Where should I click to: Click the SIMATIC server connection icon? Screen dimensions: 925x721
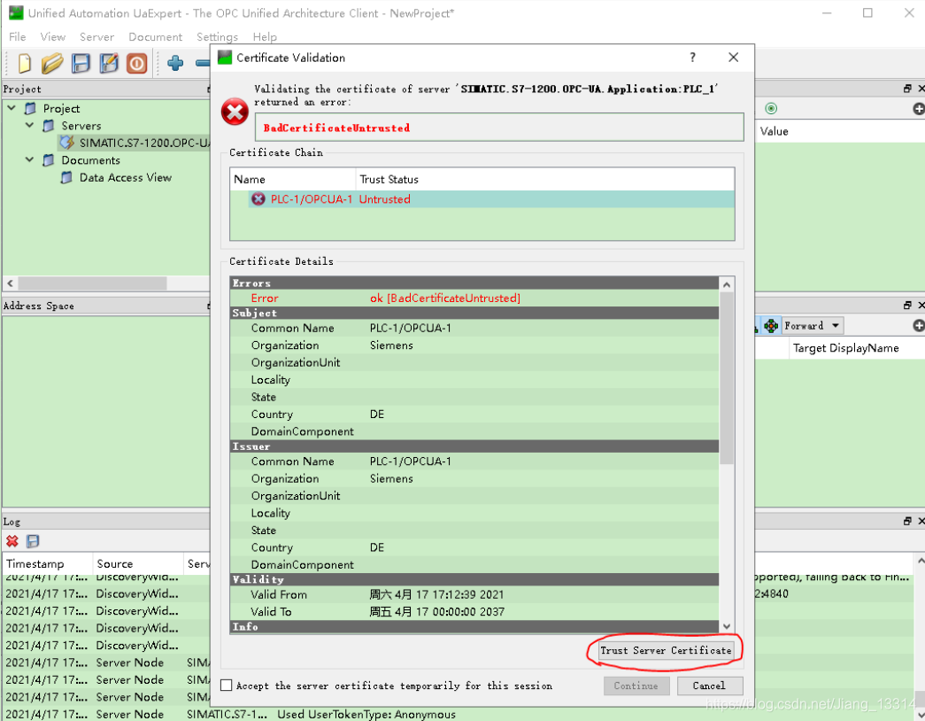[67, 143]
